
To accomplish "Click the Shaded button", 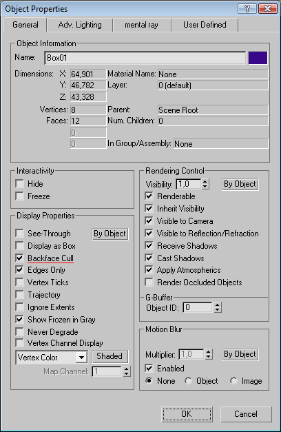I will pyautogui.click(x=110, y=356).
